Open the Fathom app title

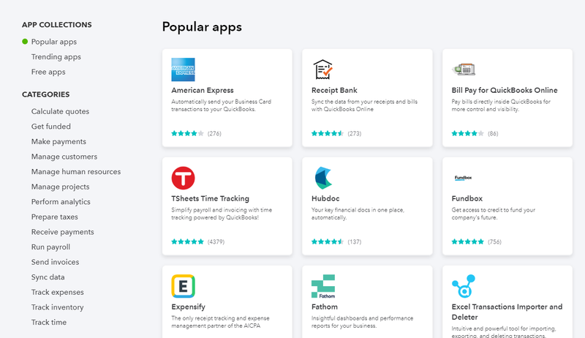pyautogui.click(x=325, y=307)
